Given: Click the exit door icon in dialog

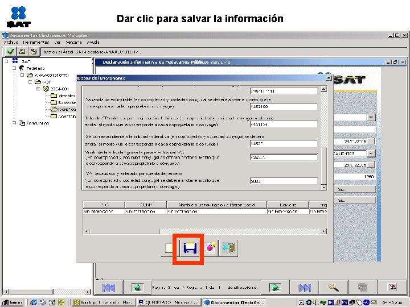Looking at the screenshot, I should coord(228,248).
